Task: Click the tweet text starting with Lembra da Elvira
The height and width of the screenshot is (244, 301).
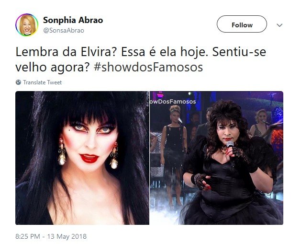Action: (x=141, y=59)
